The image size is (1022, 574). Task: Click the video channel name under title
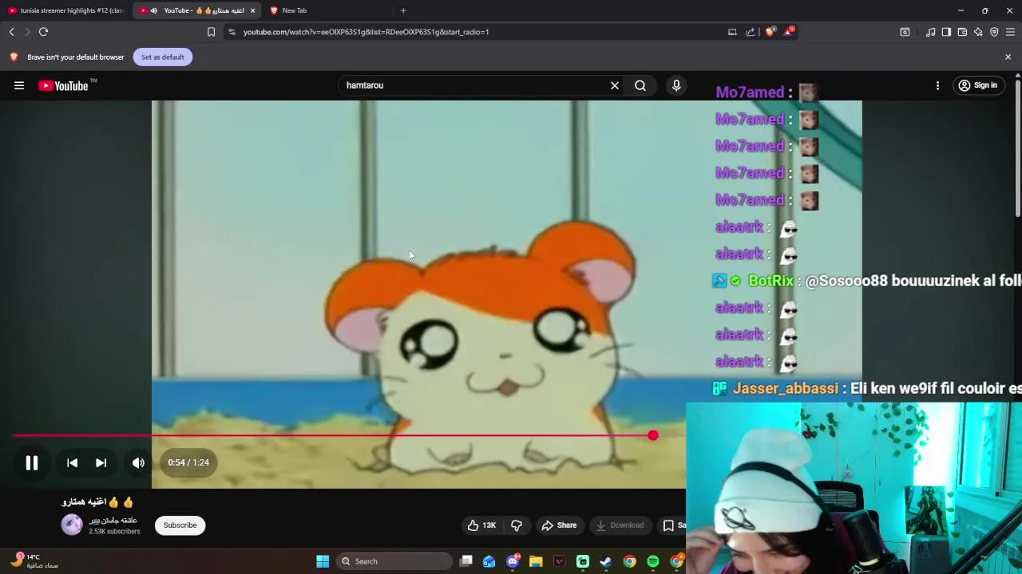point(113,521)
